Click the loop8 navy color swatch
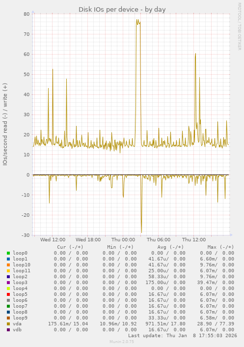 pos(8,312)
